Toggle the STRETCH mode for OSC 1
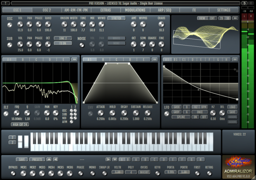 coord(116,18)
